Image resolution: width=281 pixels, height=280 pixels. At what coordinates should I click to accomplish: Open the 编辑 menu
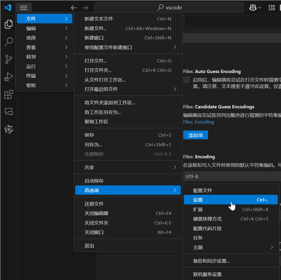pyautogui.click(x=45, y=28)
